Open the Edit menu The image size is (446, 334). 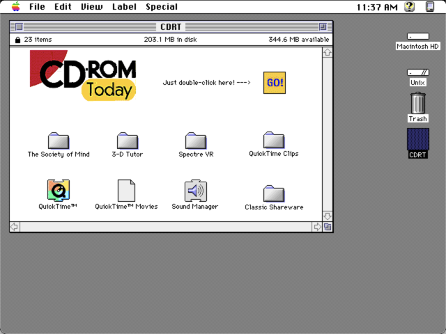coord(63,6)
